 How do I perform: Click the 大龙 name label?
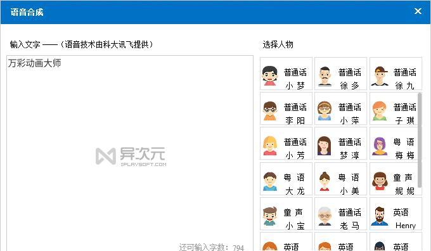(295, 191)
